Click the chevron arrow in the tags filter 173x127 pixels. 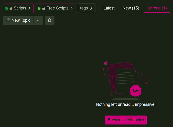coord(91,8)
